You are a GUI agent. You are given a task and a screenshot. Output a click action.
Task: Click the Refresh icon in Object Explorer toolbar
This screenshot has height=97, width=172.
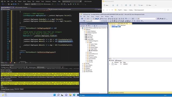coord(95,26)
